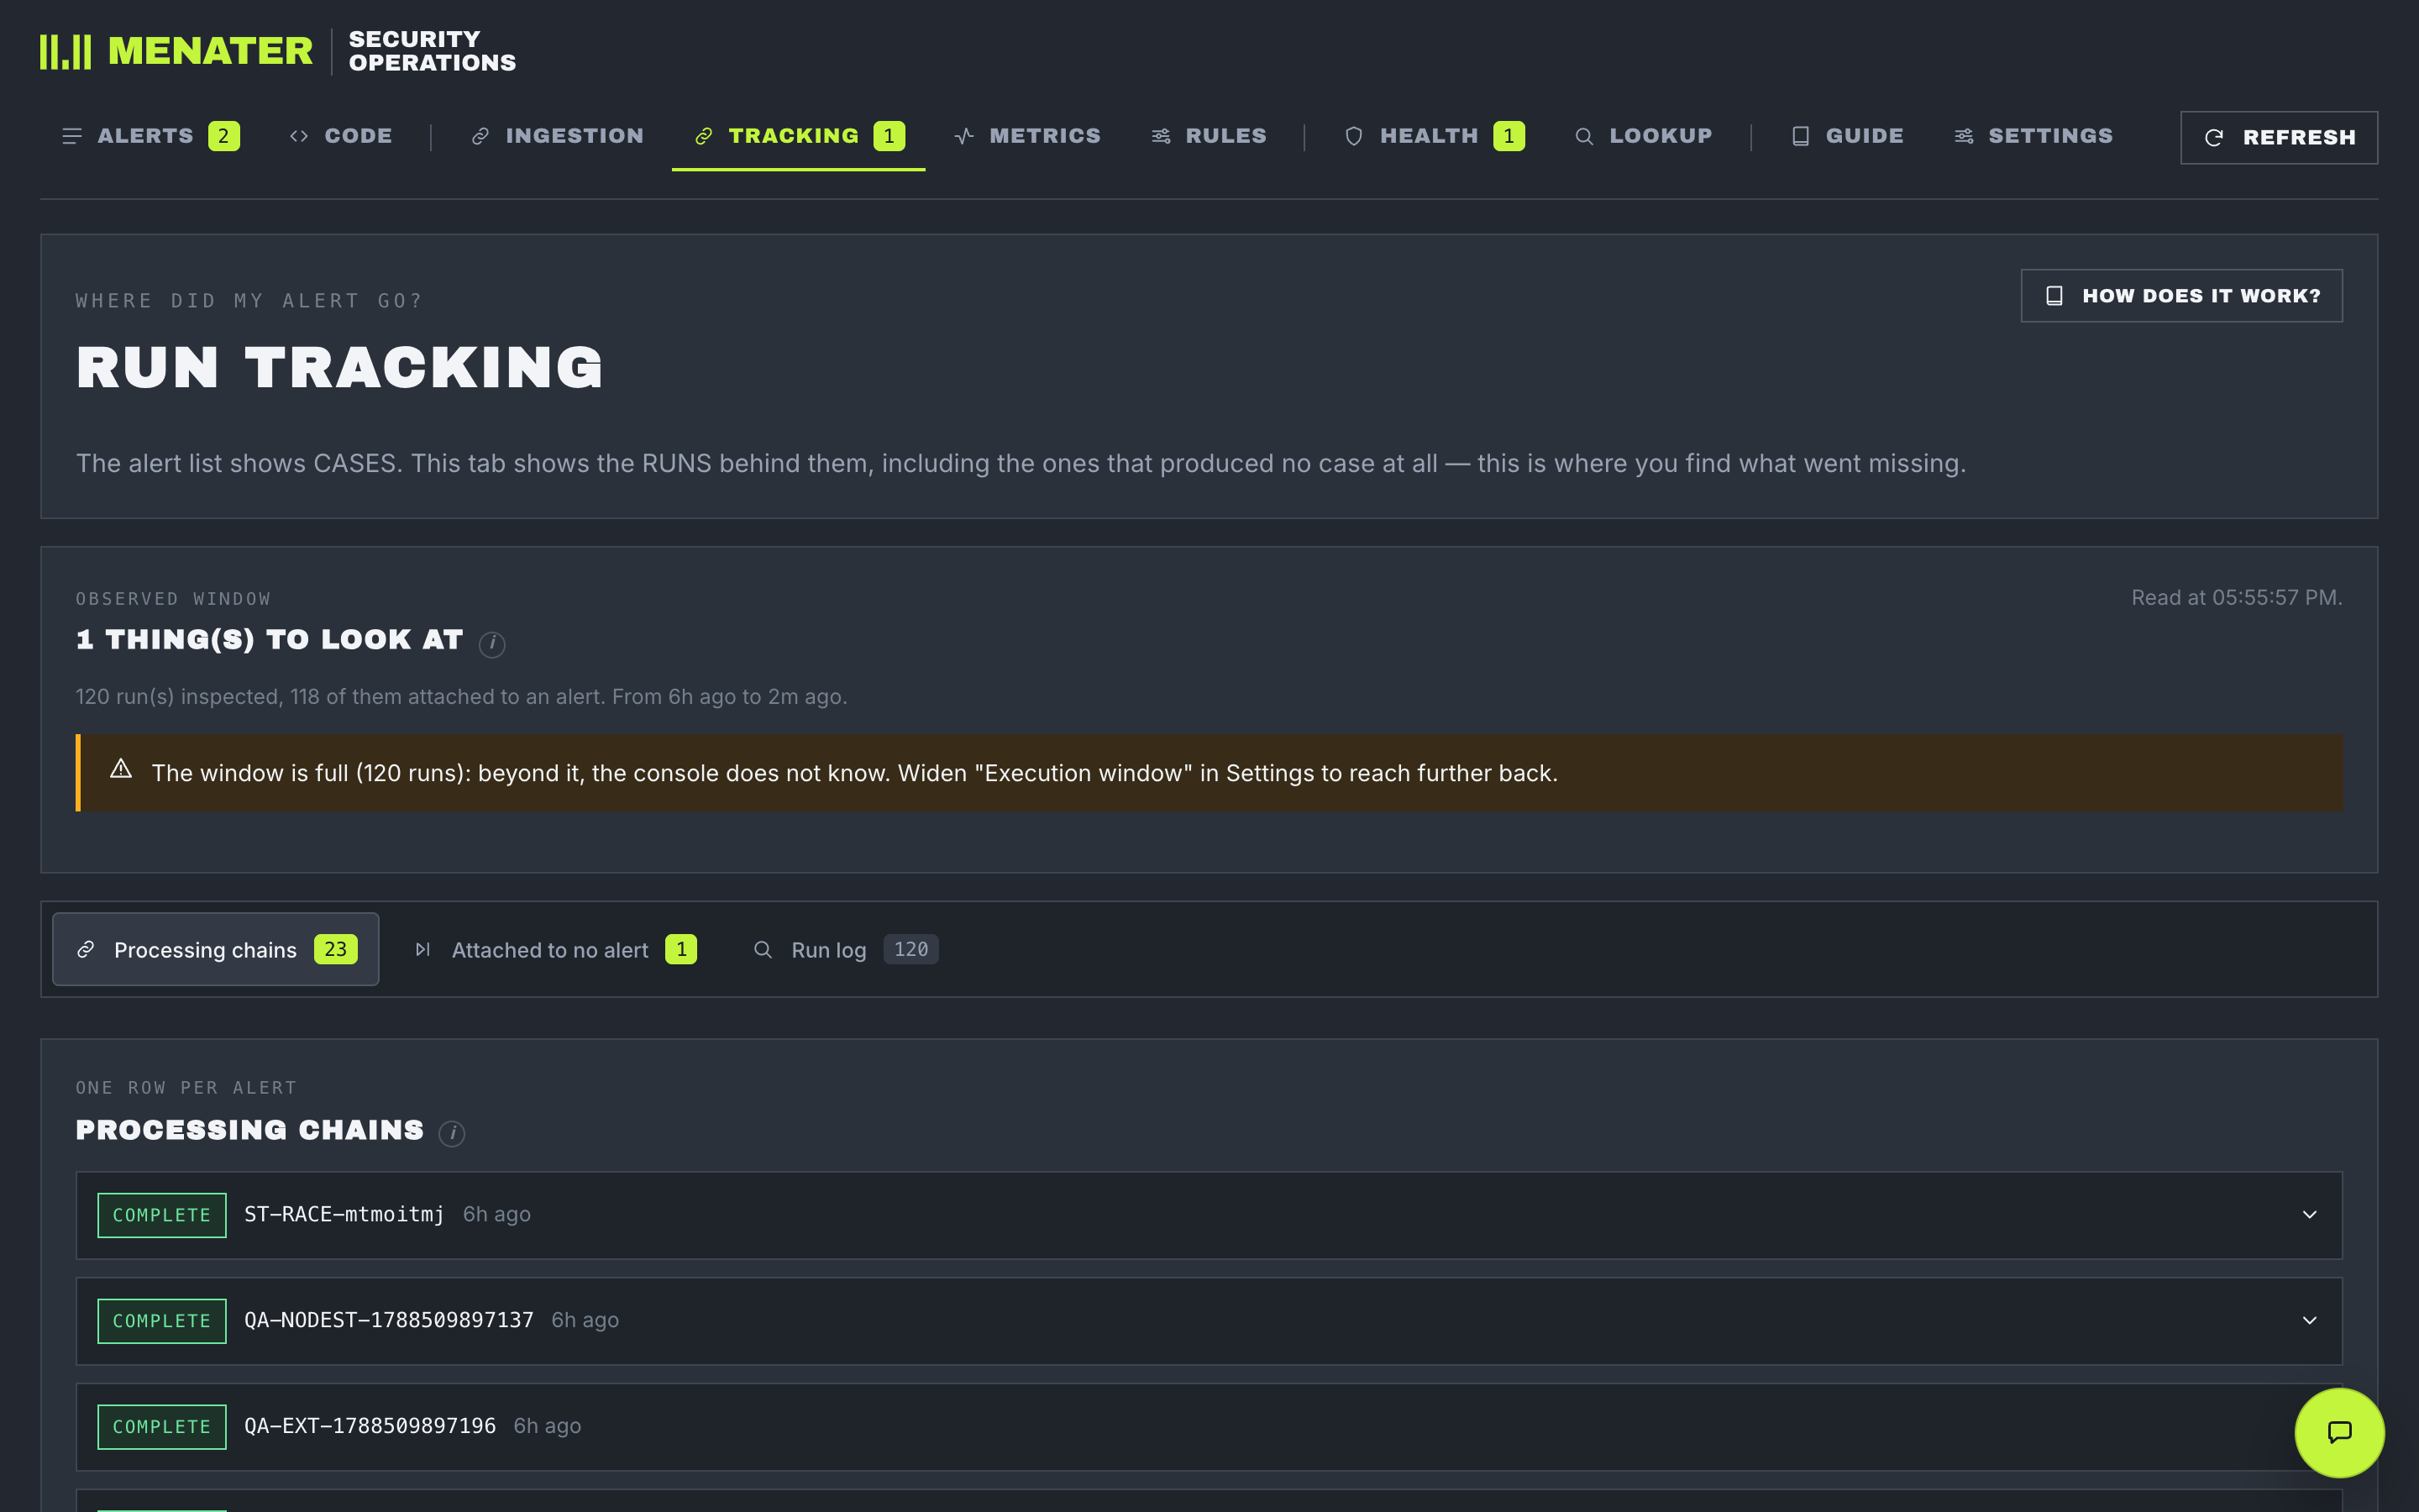Click the Alerts count badge 2
Viewport: 2419px width, 1512px height.
click(224, 136)
